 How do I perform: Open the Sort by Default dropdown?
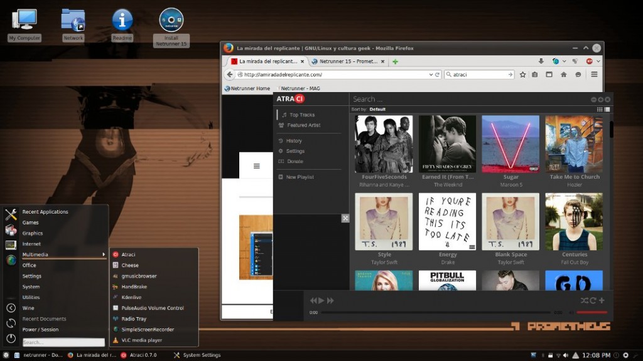[377, 109]
